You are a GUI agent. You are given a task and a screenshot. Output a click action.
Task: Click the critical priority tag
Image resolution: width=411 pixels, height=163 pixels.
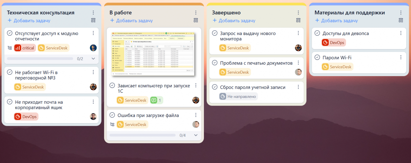pyautogui.click(x=25, y=48)
